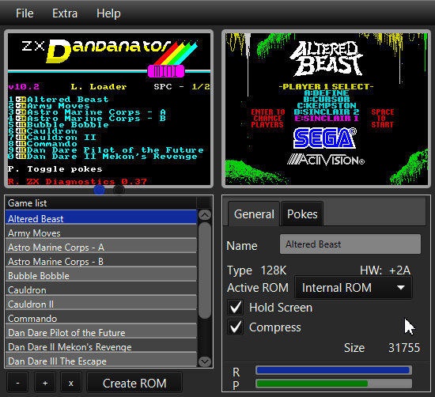Click the Size value 31755

[x=404, y=348]
